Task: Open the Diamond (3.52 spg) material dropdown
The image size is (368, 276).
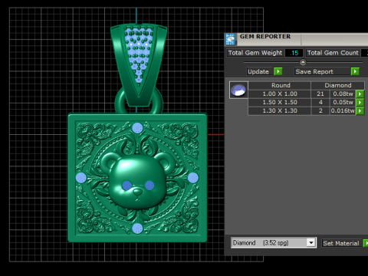Action: [x=310, y=242]
